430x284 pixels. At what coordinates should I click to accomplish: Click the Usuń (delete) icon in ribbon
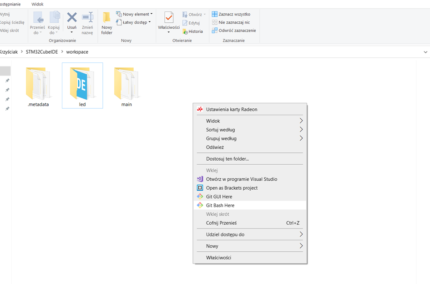(71, 18)
